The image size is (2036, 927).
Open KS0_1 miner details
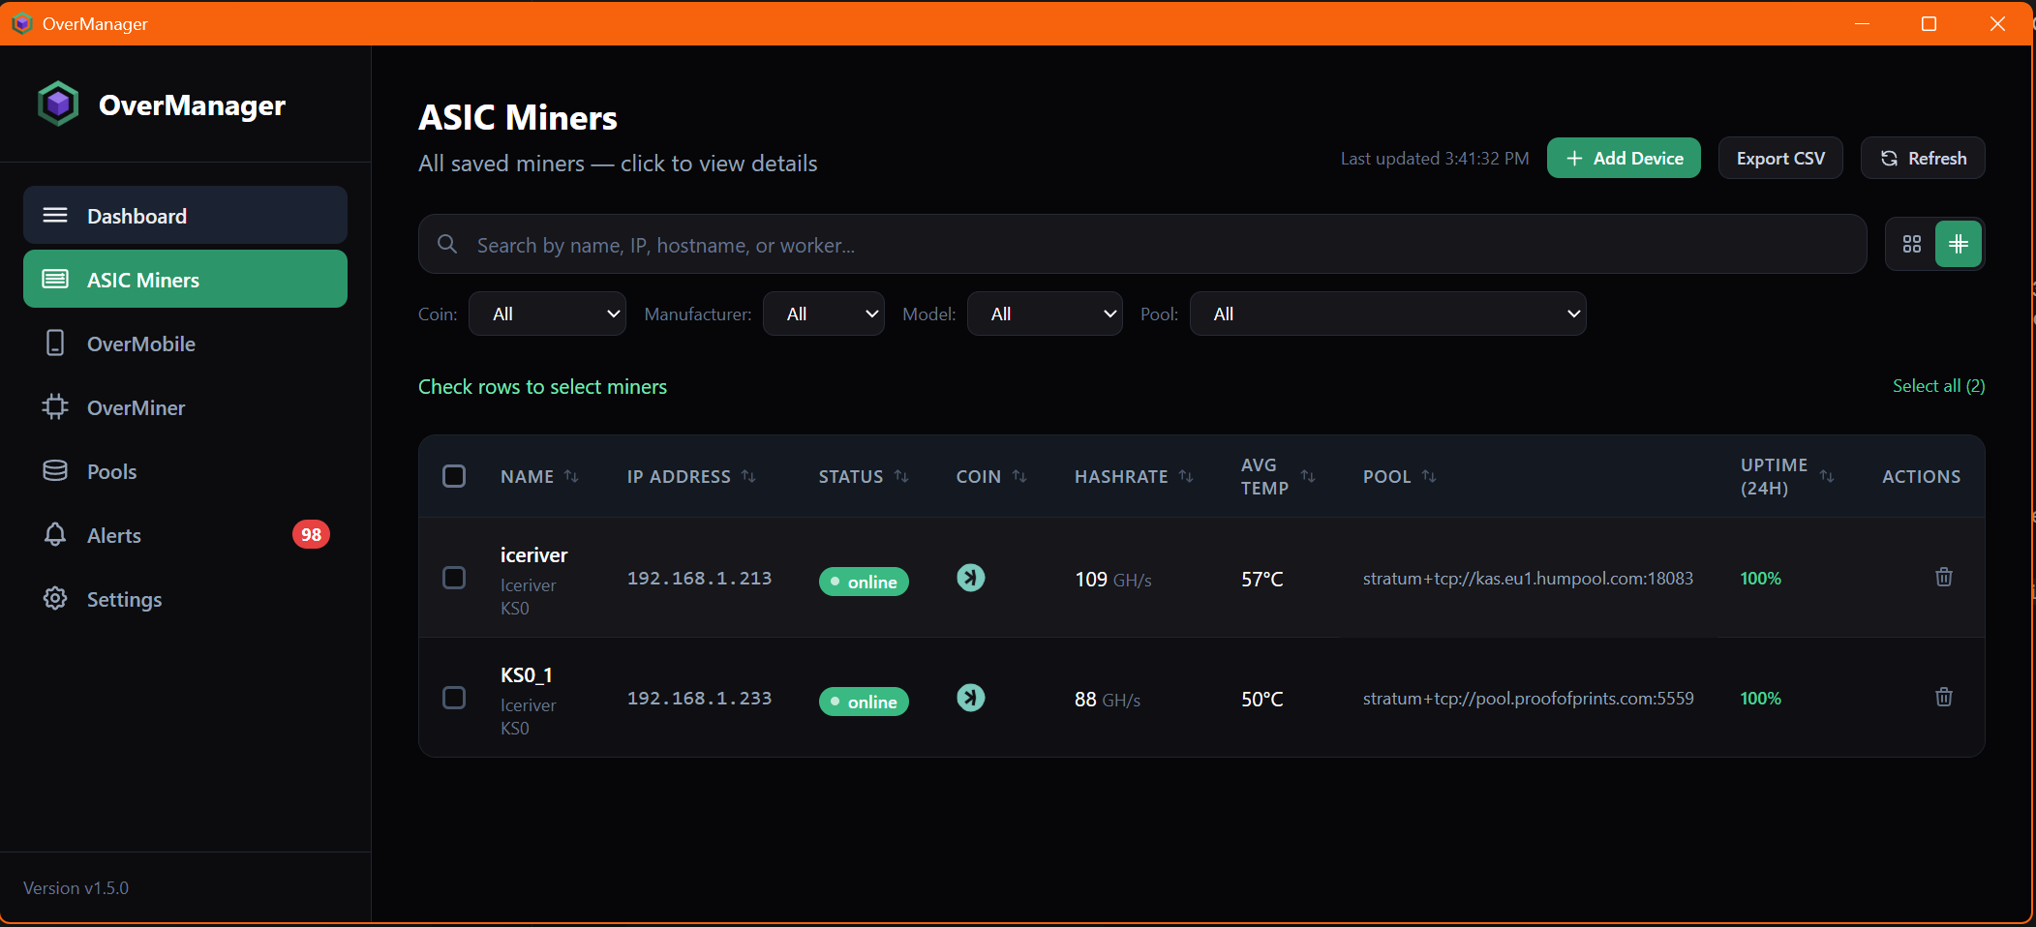coord(526,674)
